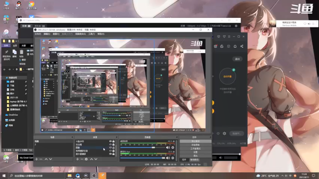Screen dimensions: 319x179
Task: Move source up with Sources panel up arrow
Action: (92, 159)
